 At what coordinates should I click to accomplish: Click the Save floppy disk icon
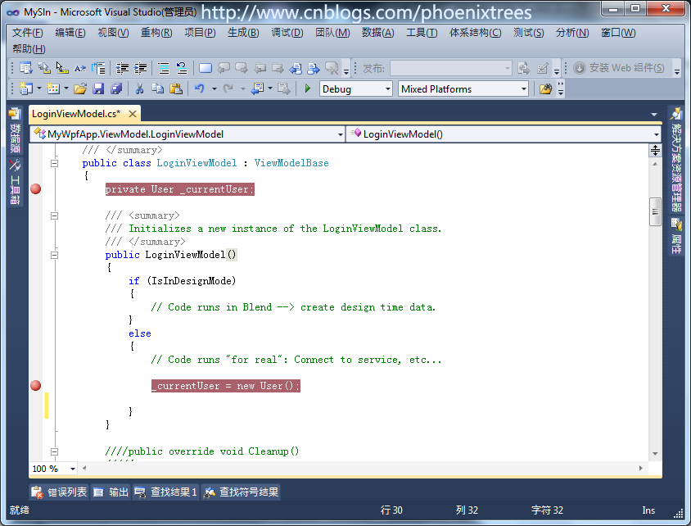[x=98, y=89]
